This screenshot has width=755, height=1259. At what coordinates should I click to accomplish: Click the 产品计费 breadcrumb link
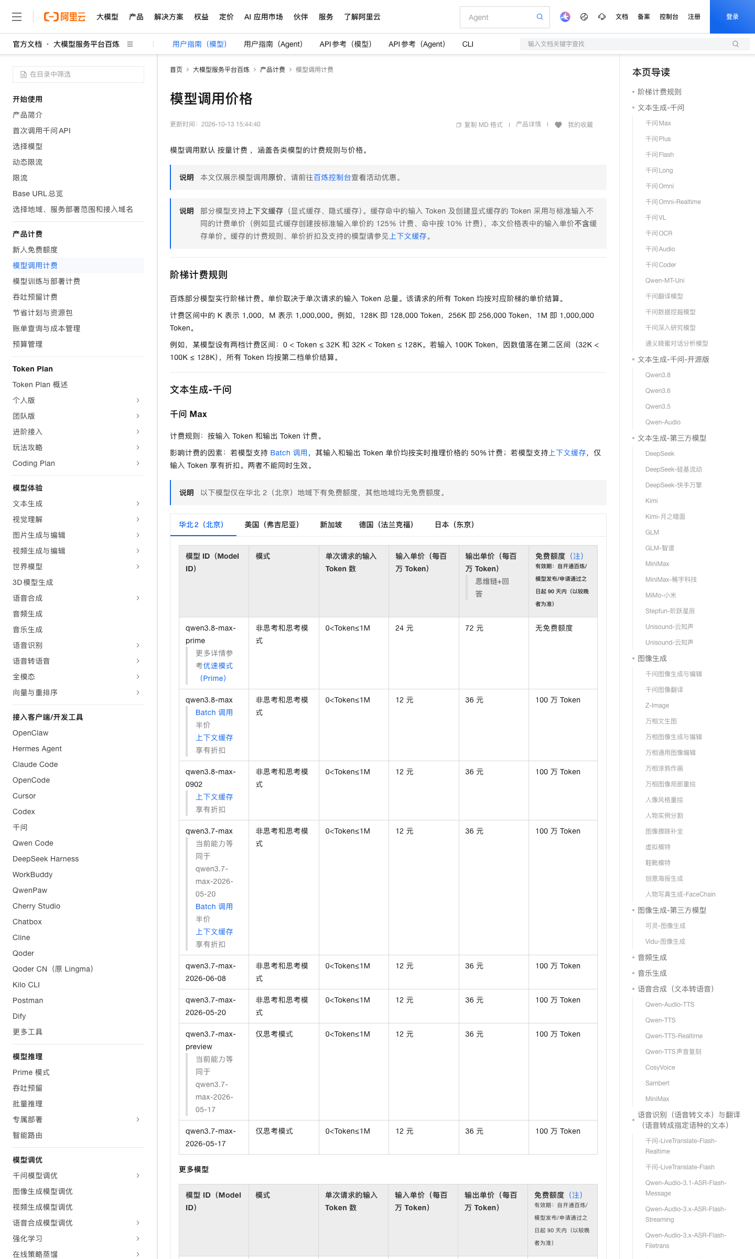pos(273,70)
